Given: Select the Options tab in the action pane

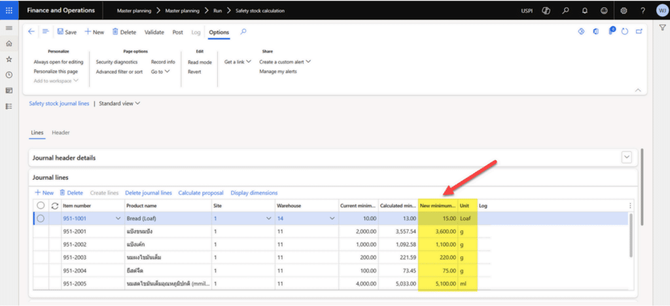Looking at the screenshot, I should coord(219,32).
